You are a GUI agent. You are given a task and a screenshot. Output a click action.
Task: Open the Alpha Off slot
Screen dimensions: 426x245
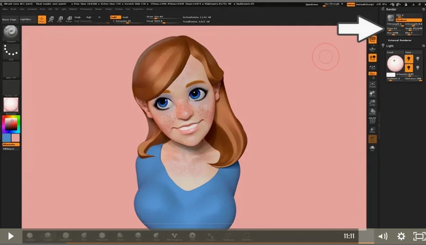tap(11, 70)
